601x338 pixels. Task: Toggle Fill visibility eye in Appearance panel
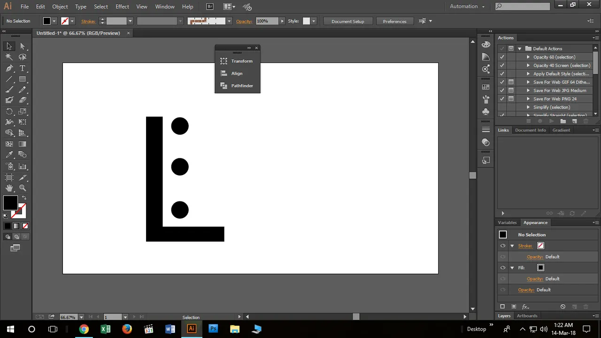tap(503, 268)
